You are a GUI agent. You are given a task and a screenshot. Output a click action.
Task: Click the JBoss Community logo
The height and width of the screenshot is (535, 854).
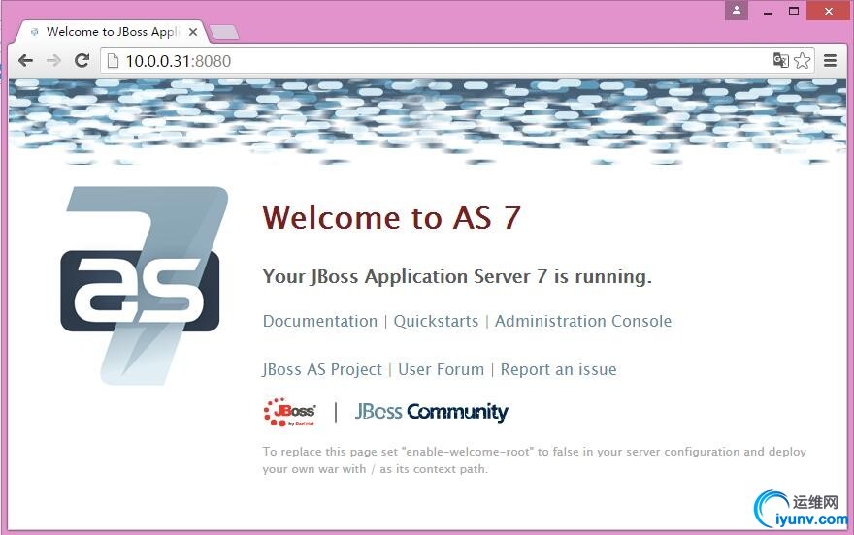(x=431, y=412)
